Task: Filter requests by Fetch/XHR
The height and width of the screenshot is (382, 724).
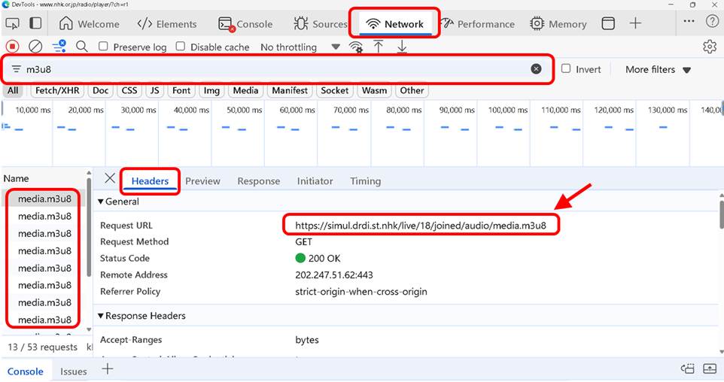Action: click(57, 90)
